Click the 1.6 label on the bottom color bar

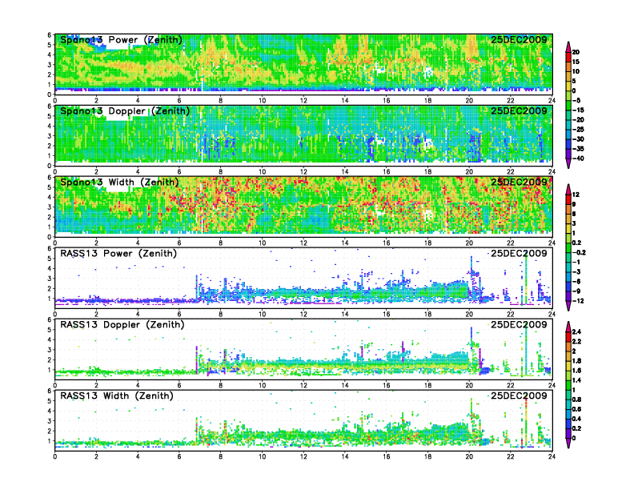[x=576, y=371]
